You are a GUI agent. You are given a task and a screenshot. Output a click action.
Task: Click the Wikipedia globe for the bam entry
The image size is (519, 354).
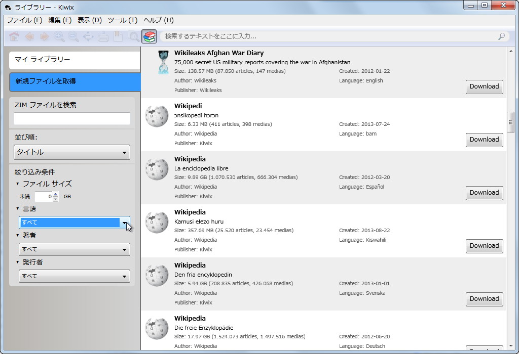(157, 116)
